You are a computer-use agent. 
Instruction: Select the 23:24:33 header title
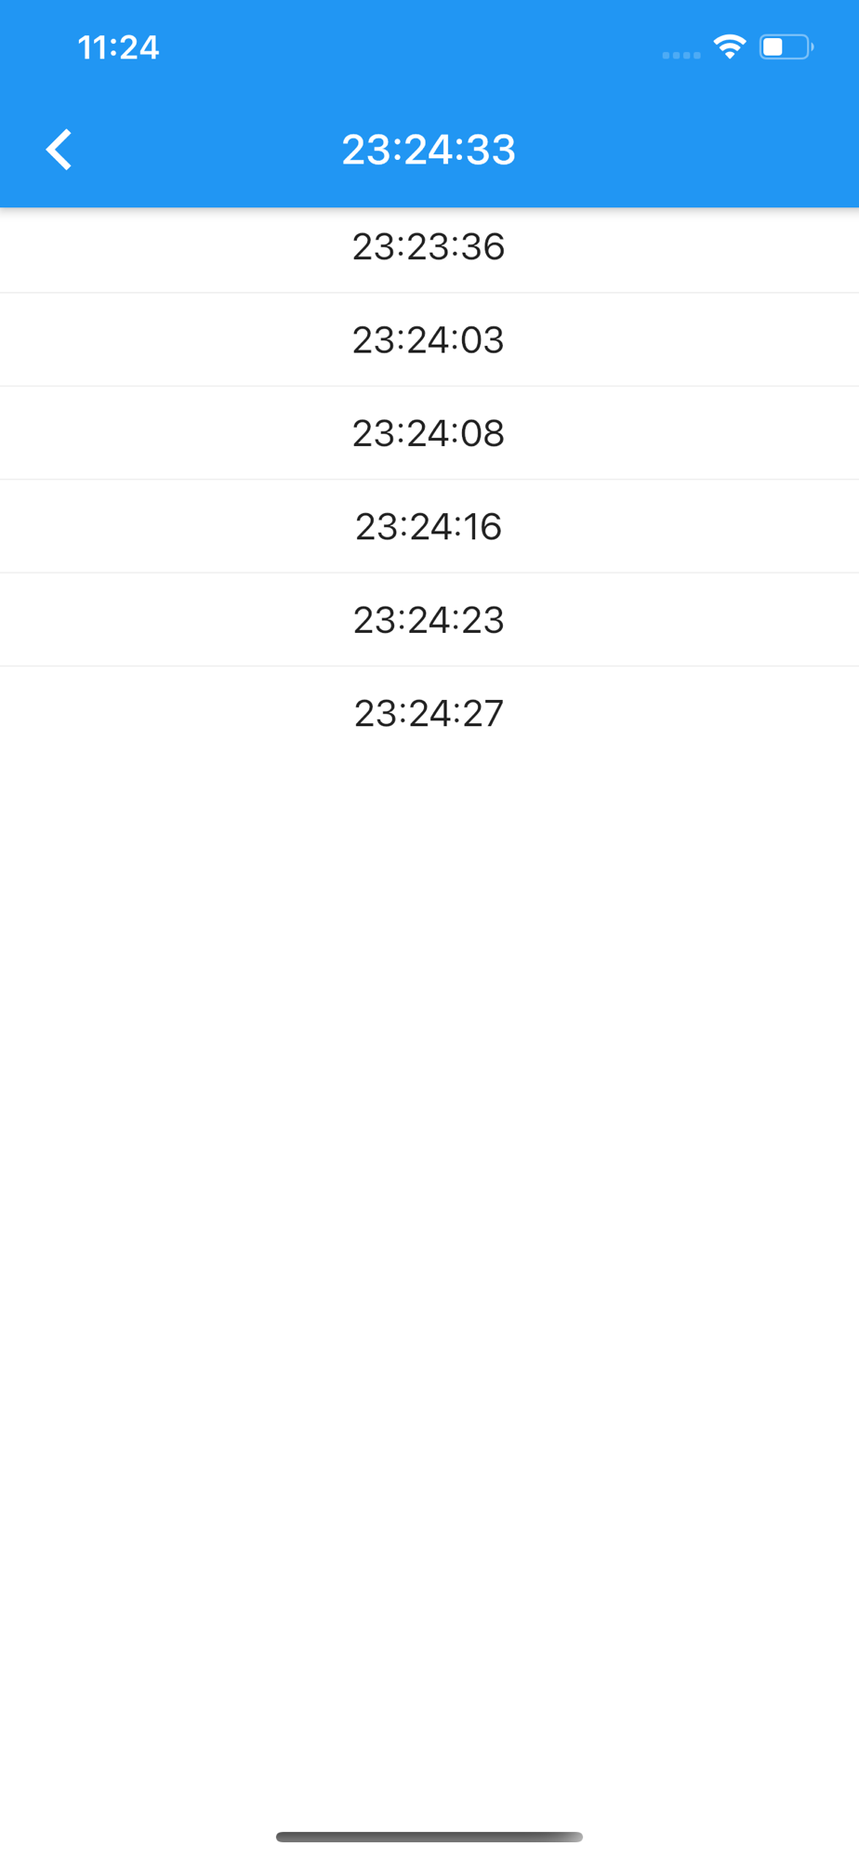[x=429, y=150]
